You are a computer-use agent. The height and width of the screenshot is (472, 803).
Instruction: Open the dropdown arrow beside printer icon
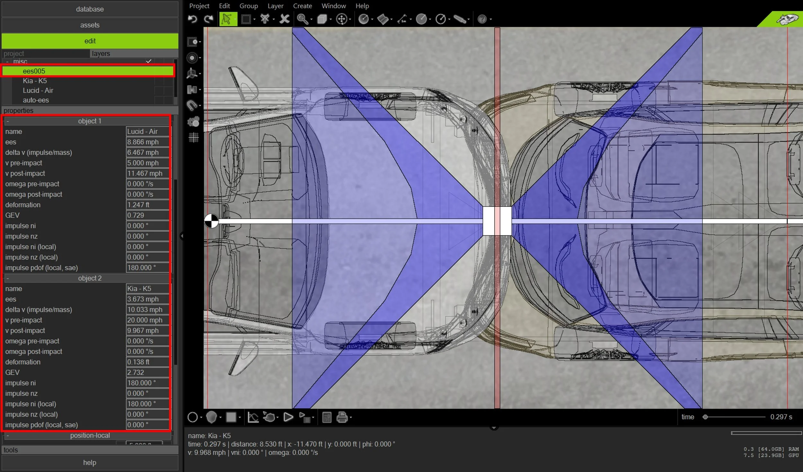[x=351, y=418]
